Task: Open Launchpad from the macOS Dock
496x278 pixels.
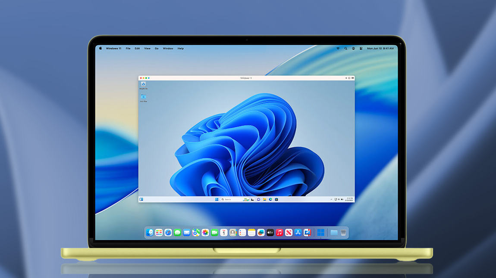Action: click(x=159, y=232)
